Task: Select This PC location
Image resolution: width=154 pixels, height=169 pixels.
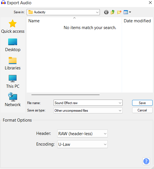Action: click(13, 82)
